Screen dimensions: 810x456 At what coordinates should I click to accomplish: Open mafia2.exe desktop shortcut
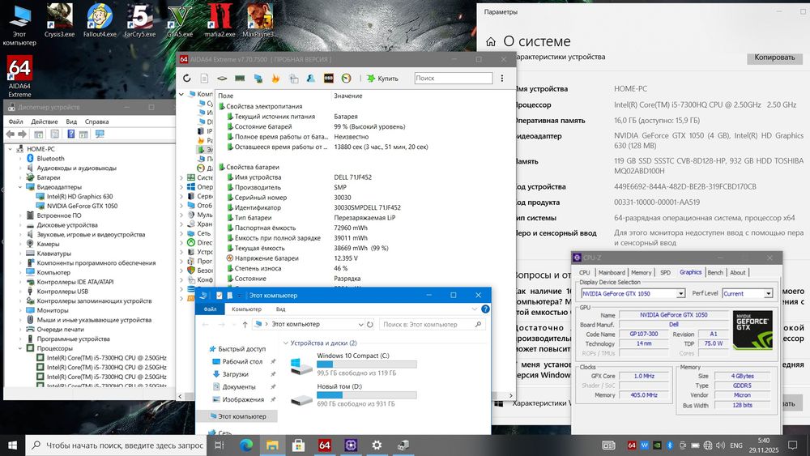pyautogui.click(x=220, y=21)
